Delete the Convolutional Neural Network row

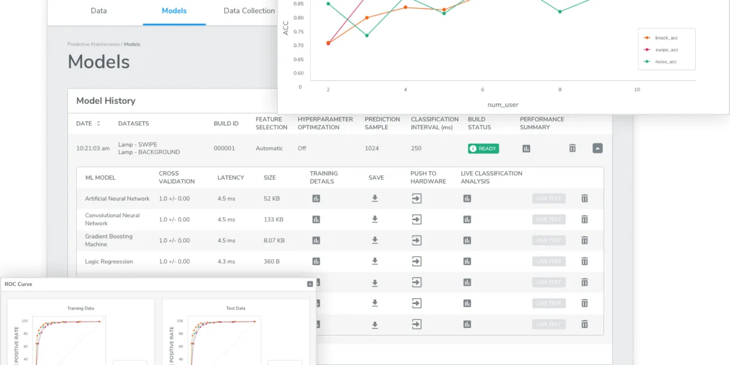point(585,220)
